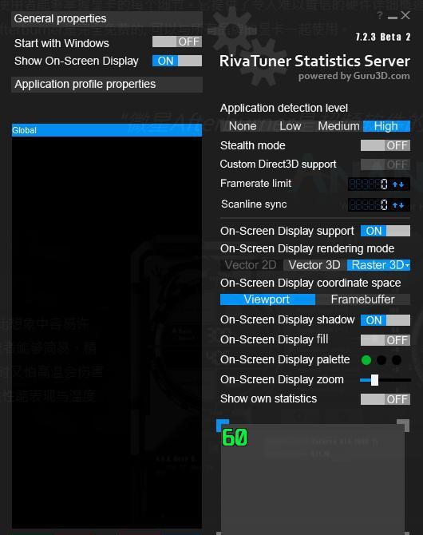The image size is (423, 535).
Task: Click the minimize dash icon
Action: coord(393,18)
